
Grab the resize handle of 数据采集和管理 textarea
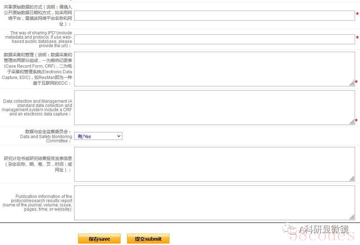pos(352,83)
